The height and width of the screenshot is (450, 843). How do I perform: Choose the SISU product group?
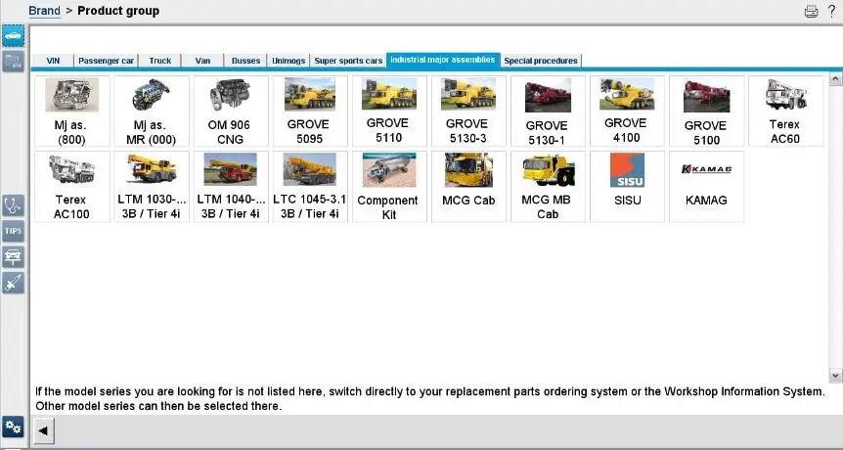[x=628, y=187]
